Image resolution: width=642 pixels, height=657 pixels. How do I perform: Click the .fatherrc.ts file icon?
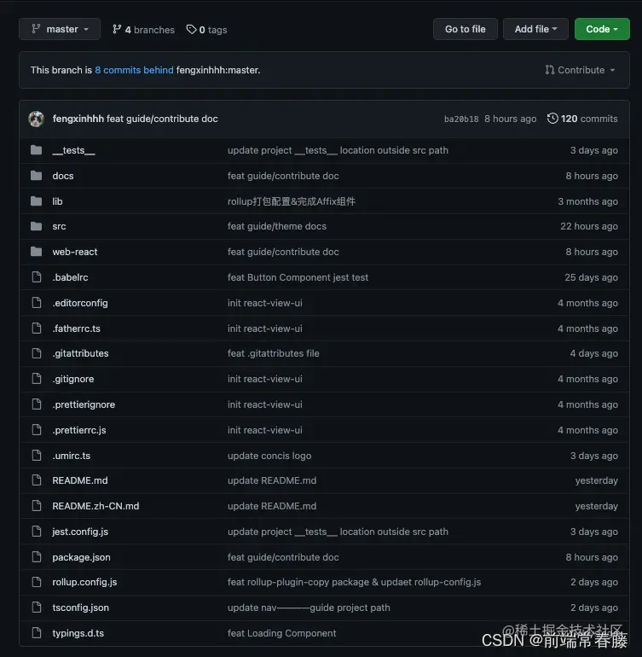(x=37, y=328)
